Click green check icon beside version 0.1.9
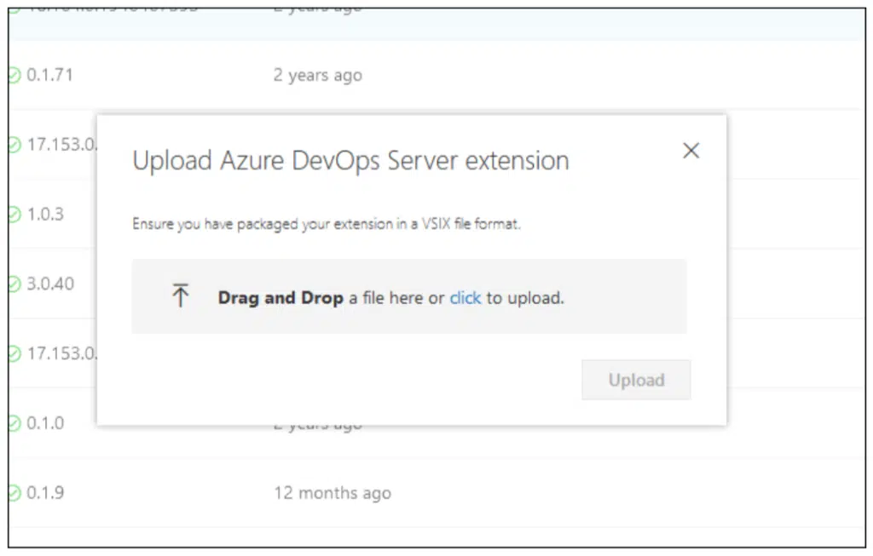The image size is (873, 556). pos(14,493)
